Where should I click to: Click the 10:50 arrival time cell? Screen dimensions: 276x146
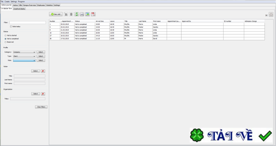click(102, 33)
